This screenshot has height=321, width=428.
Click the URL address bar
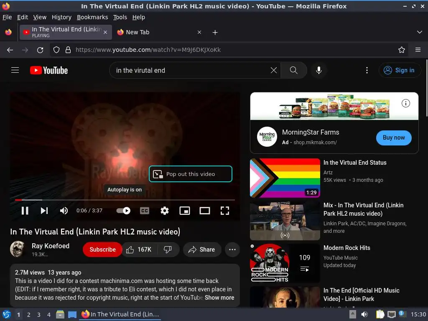click(x=229, y=50)
